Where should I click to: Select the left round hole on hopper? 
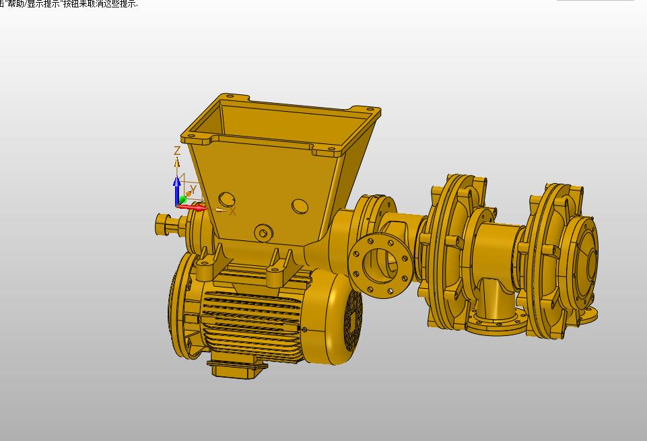pos(226,199)
